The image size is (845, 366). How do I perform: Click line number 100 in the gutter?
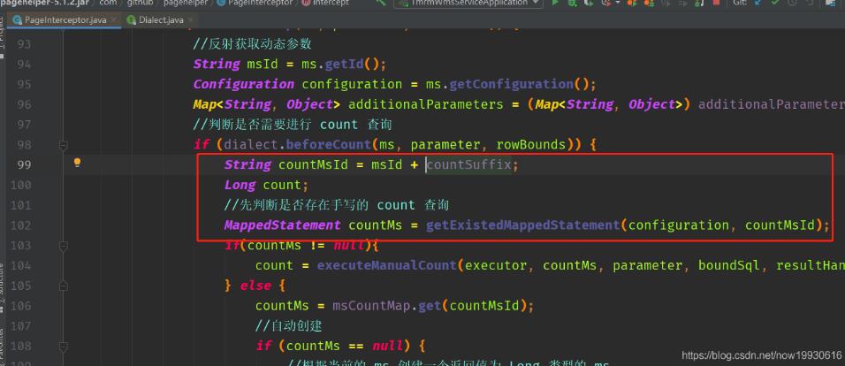24,185
